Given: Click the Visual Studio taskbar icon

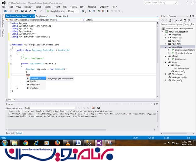Looking at the screenshot, I should pos(99,143).
